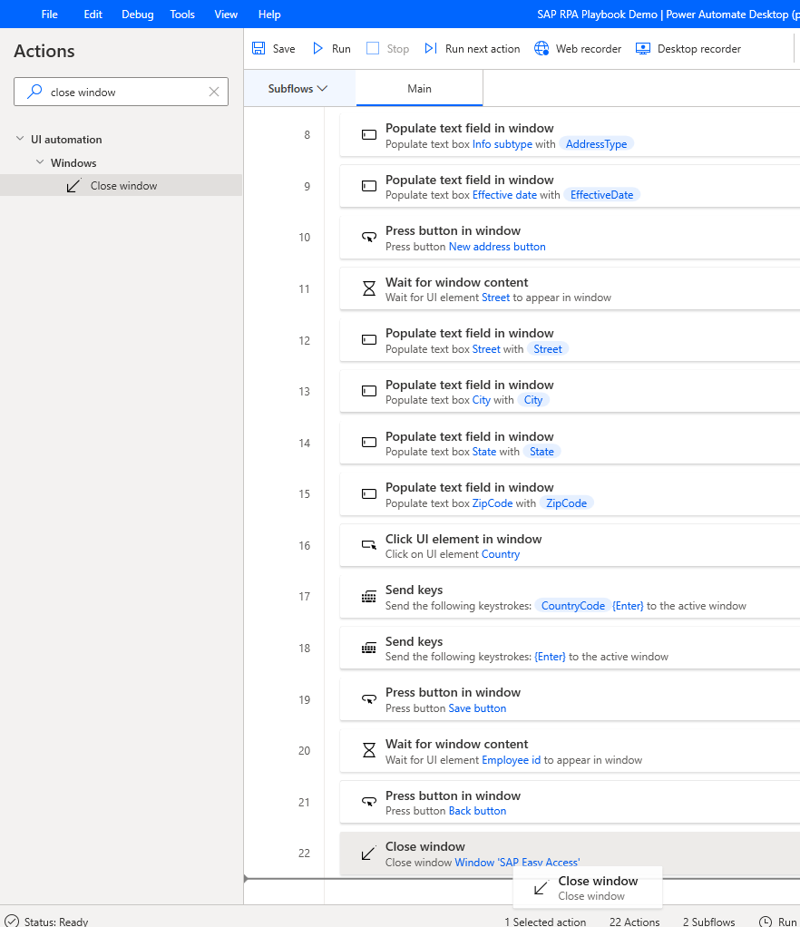Collapse the UI automation group
Screen dimensions: 800x927
click(20, 139)
